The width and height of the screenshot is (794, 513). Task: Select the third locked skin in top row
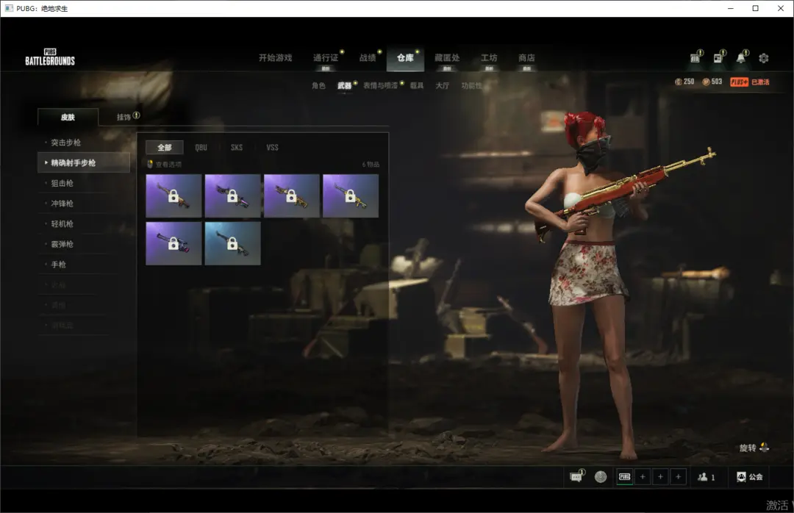tap(292, 196)
